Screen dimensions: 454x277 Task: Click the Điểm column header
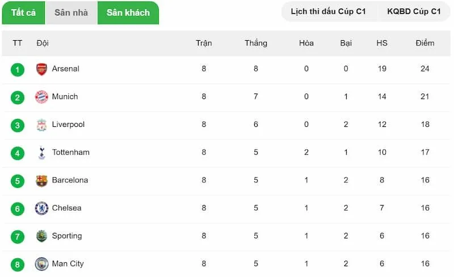click(x=424, y=43)
